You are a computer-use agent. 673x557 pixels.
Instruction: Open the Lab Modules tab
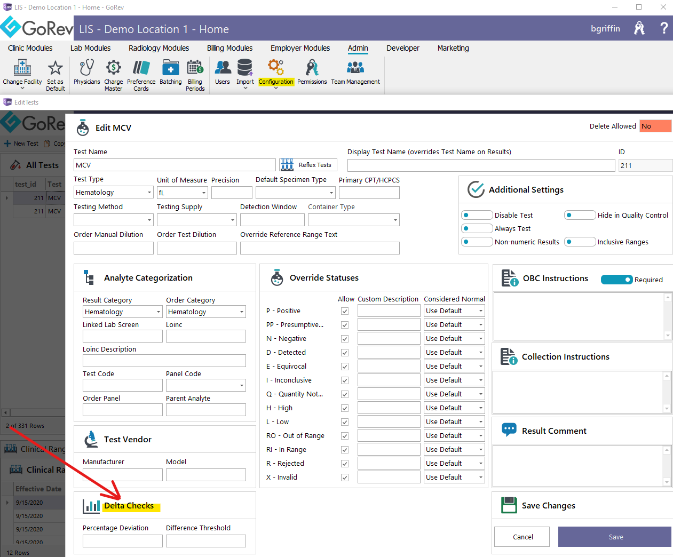click(91, 48)
